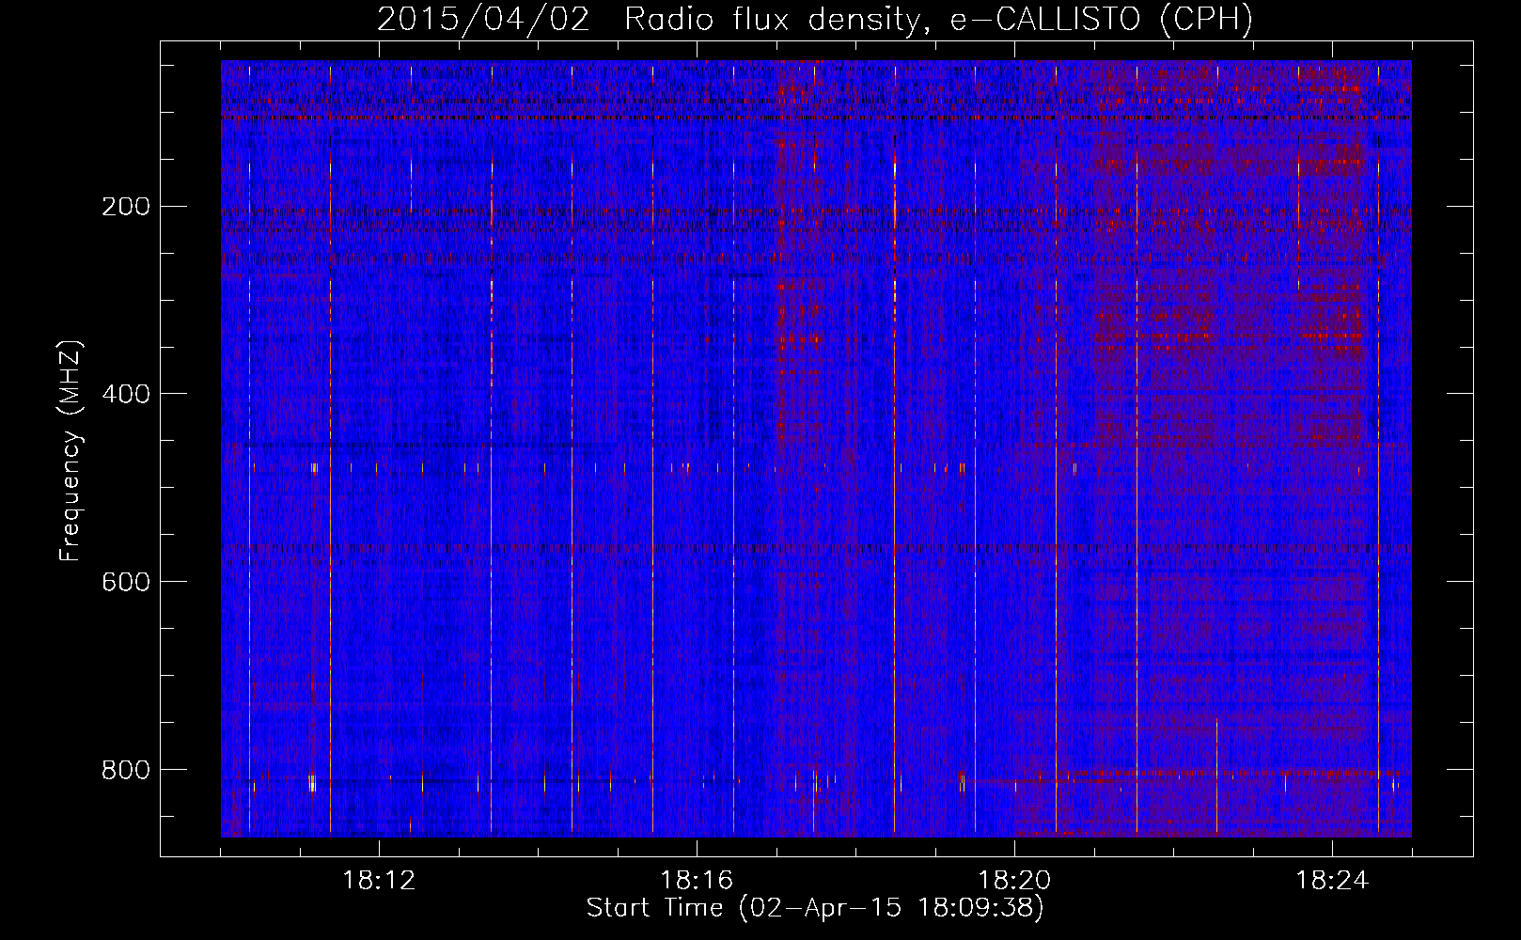Click the "400" frequency tick label
1521x940 pixels.
126,393
